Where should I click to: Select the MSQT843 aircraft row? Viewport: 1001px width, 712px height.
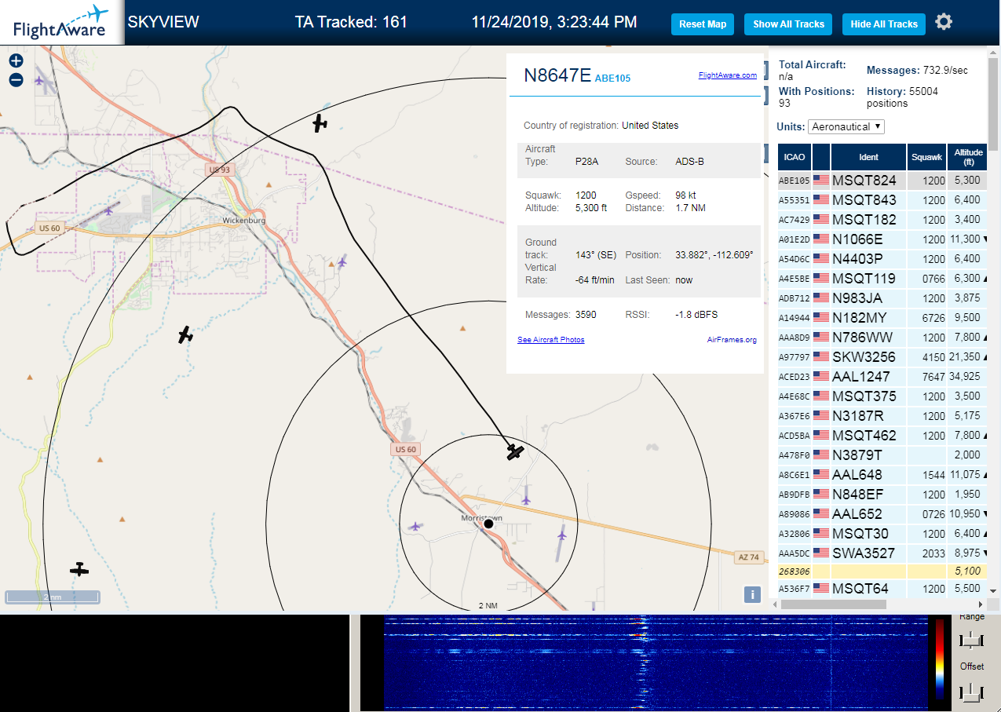pyautogui.click(x=882, y=200)
